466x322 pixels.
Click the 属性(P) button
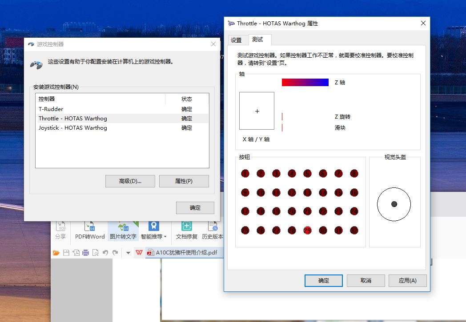pos(184,181)
